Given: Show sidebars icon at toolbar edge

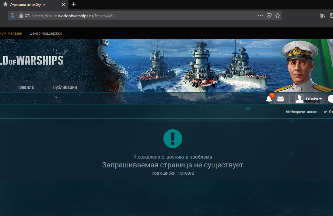Looking at the screenshot, I should (331, 15).
